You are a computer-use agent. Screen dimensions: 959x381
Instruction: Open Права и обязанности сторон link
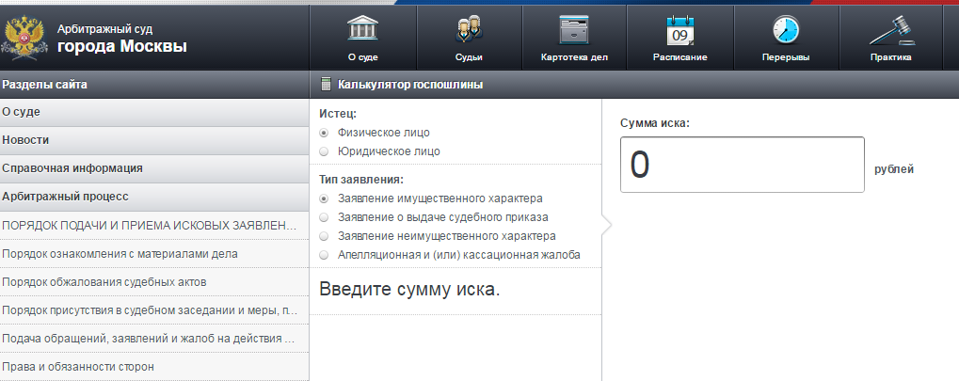point(78,366)
